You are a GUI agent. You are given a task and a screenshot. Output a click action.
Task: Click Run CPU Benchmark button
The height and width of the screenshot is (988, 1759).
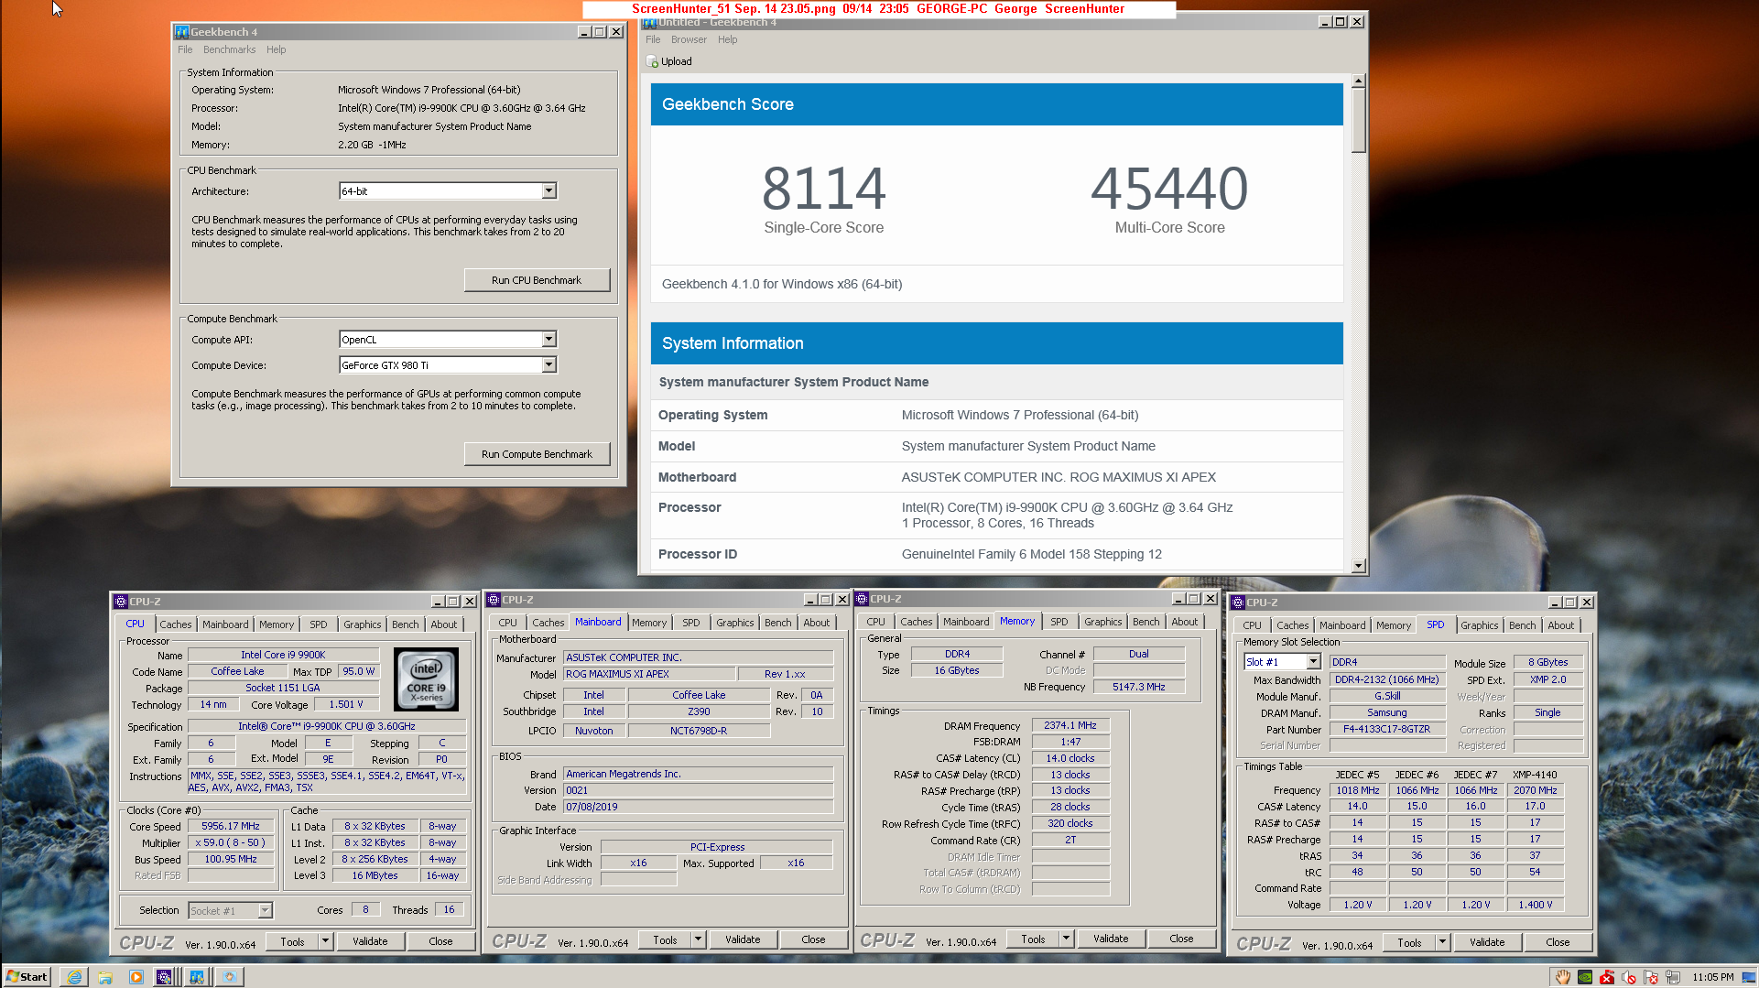[x=537, y=280]
